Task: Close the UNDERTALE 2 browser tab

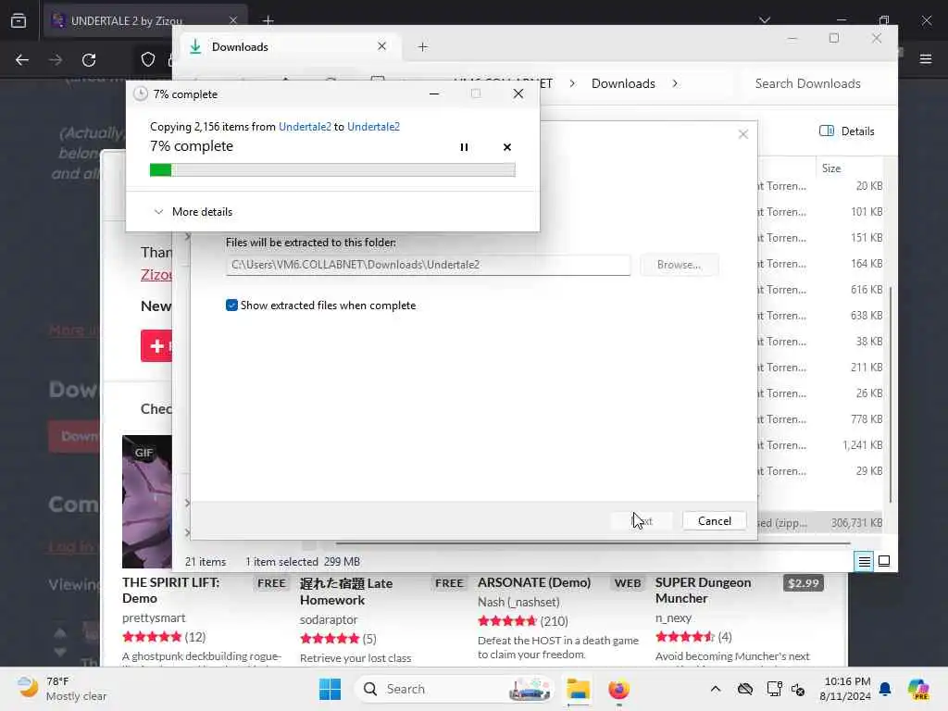Action: [x=232, y=20]
